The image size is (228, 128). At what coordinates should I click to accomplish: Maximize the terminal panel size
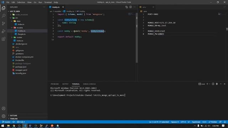(x=221, y=84)
